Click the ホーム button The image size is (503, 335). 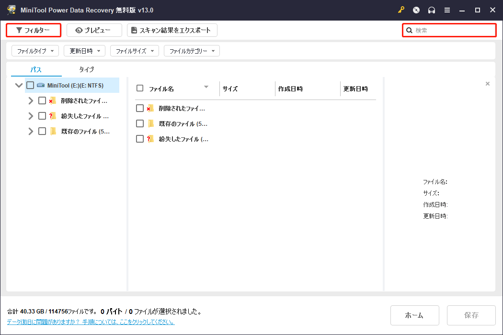[415, 315]
